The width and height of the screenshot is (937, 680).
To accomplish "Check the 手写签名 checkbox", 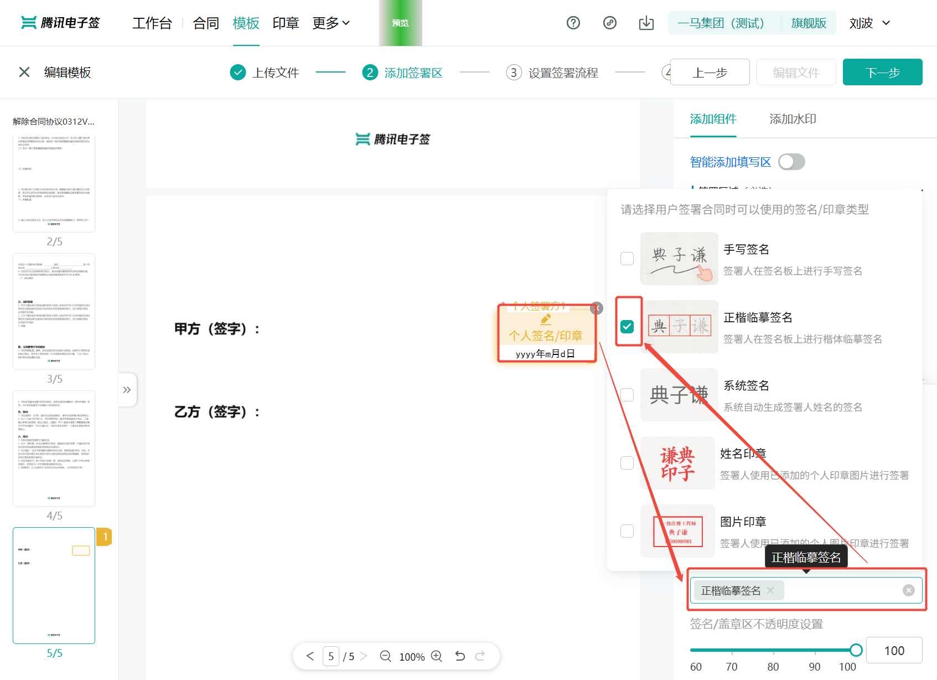I will [627, 259].
